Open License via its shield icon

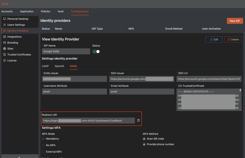[x=5, y=61]
